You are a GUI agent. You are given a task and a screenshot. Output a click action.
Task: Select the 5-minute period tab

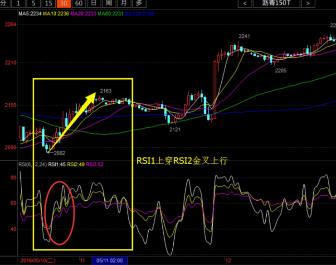[34, 3]
